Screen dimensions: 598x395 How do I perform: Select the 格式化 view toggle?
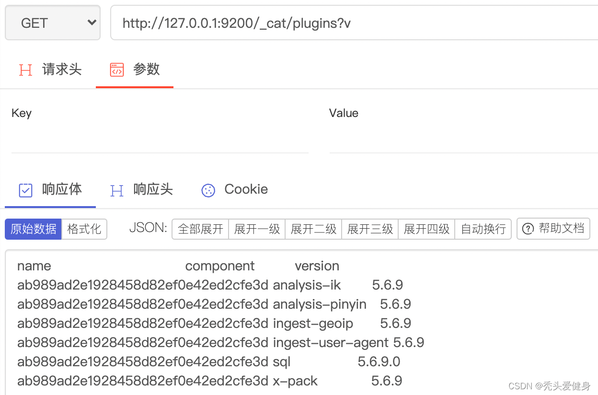pos(84,229)
